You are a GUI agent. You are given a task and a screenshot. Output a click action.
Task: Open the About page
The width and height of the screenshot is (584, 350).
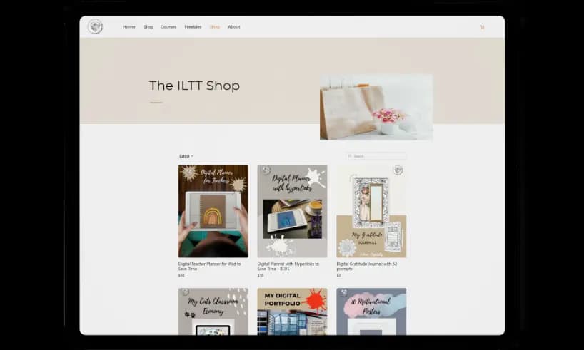[234, 27]
